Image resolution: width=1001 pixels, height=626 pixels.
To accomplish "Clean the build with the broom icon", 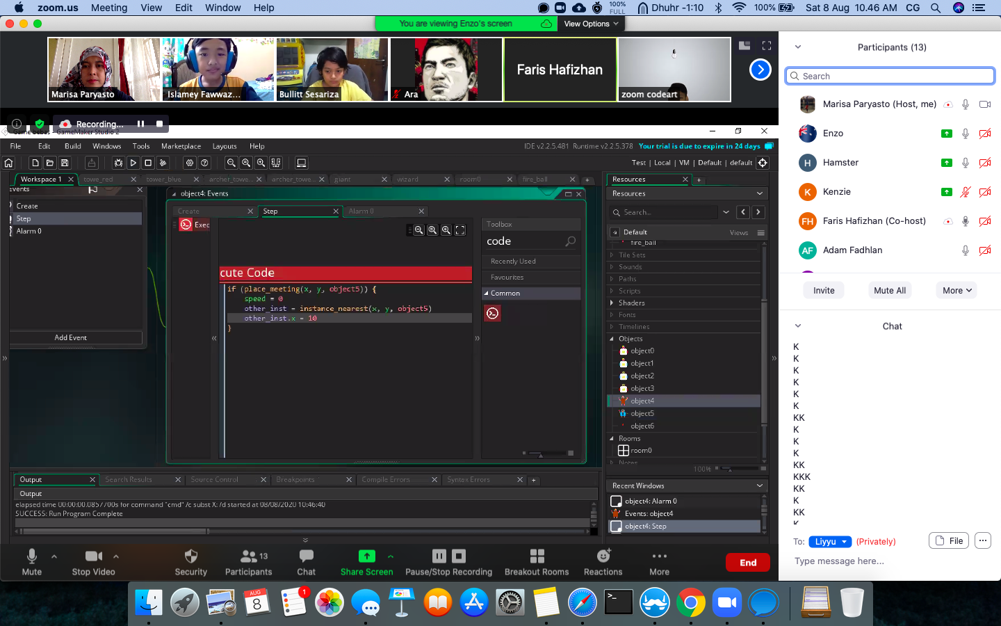I will [x=163, y=163].
